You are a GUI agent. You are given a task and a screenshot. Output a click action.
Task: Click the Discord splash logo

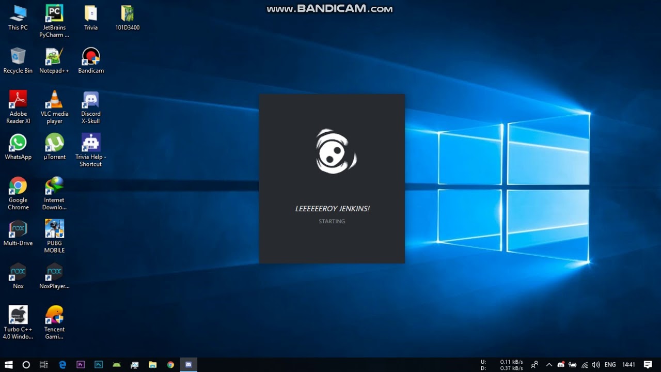[336, 151]
